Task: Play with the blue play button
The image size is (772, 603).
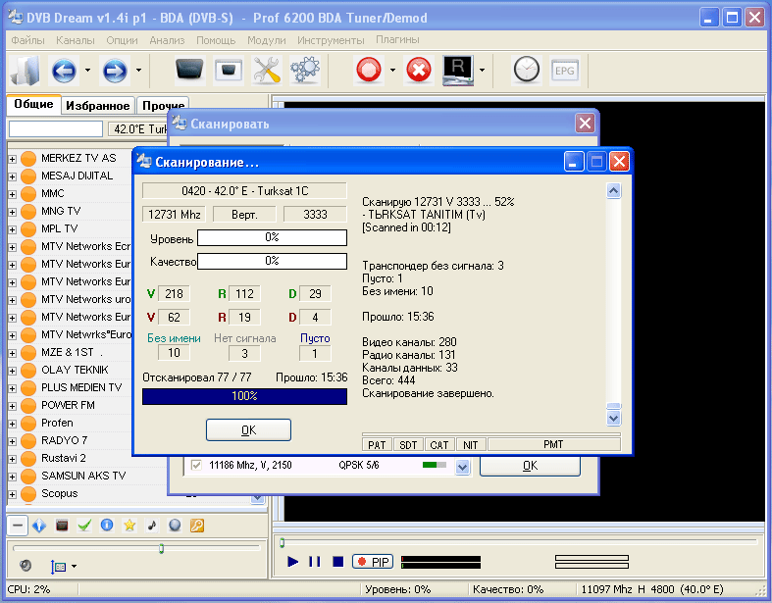Action: pyautogui.click(x=293, y=562)
